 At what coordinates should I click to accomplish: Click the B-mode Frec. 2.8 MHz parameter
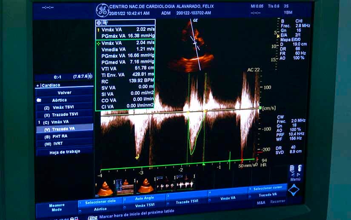click(295, 26)
